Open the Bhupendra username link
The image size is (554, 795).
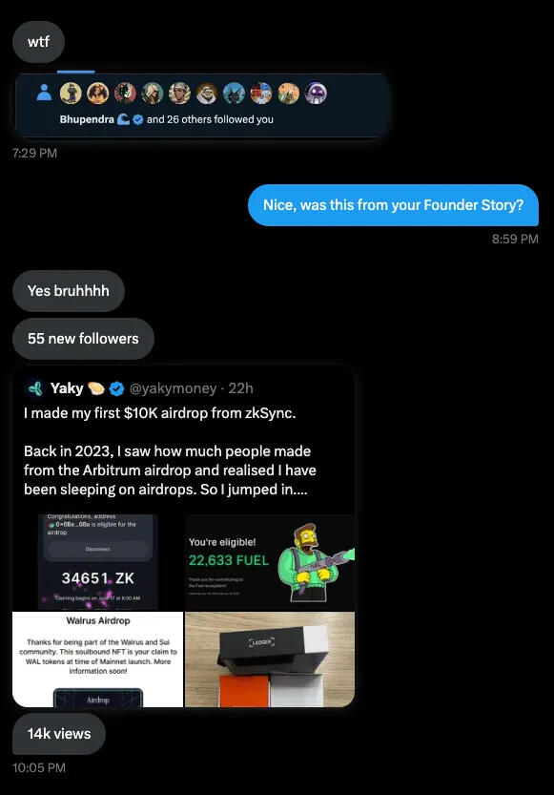87,119
